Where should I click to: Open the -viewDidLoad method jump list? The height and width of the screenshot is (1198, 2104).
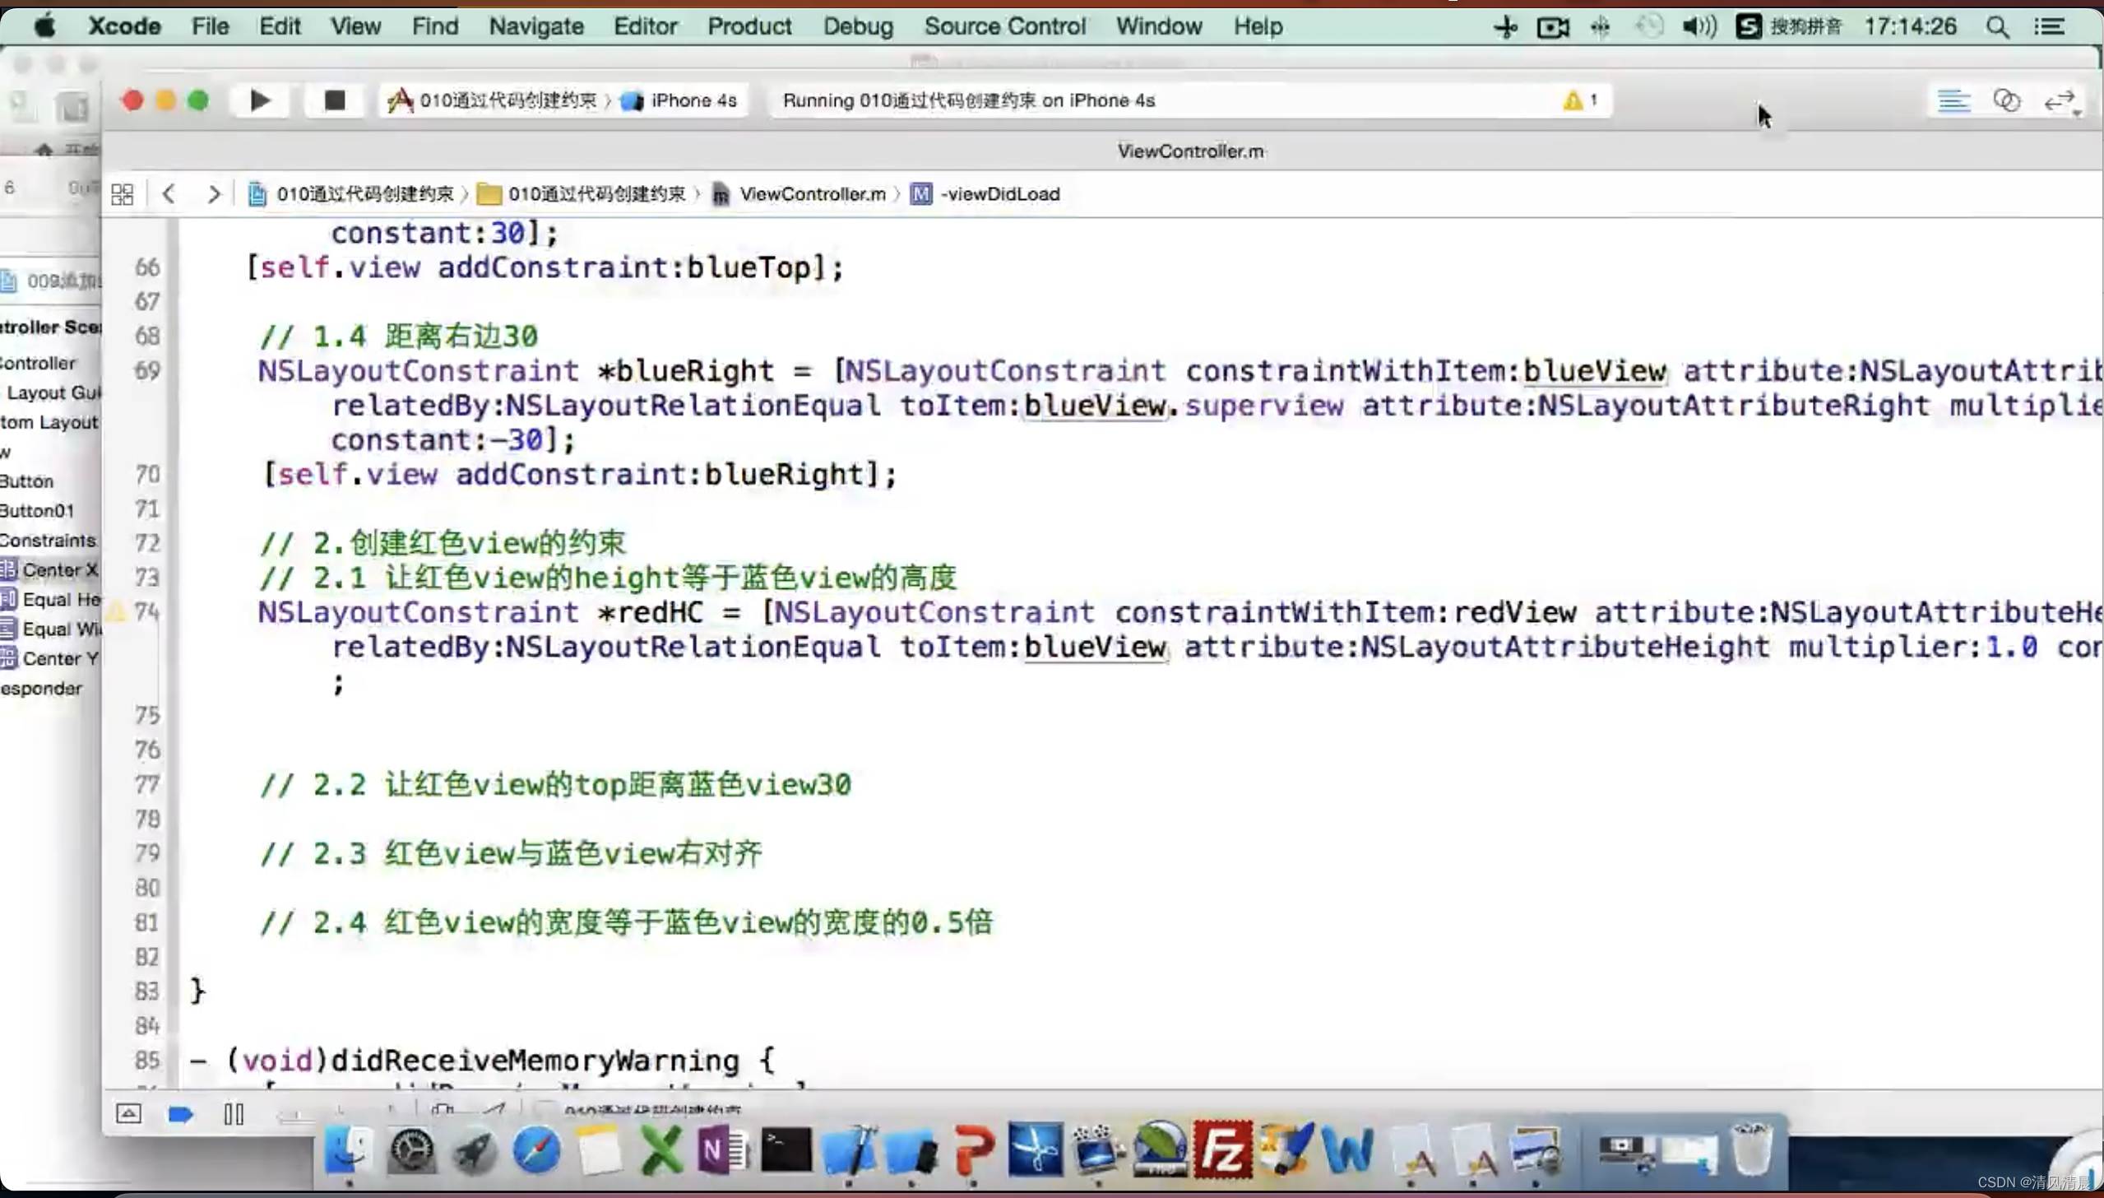click(999, 194)
